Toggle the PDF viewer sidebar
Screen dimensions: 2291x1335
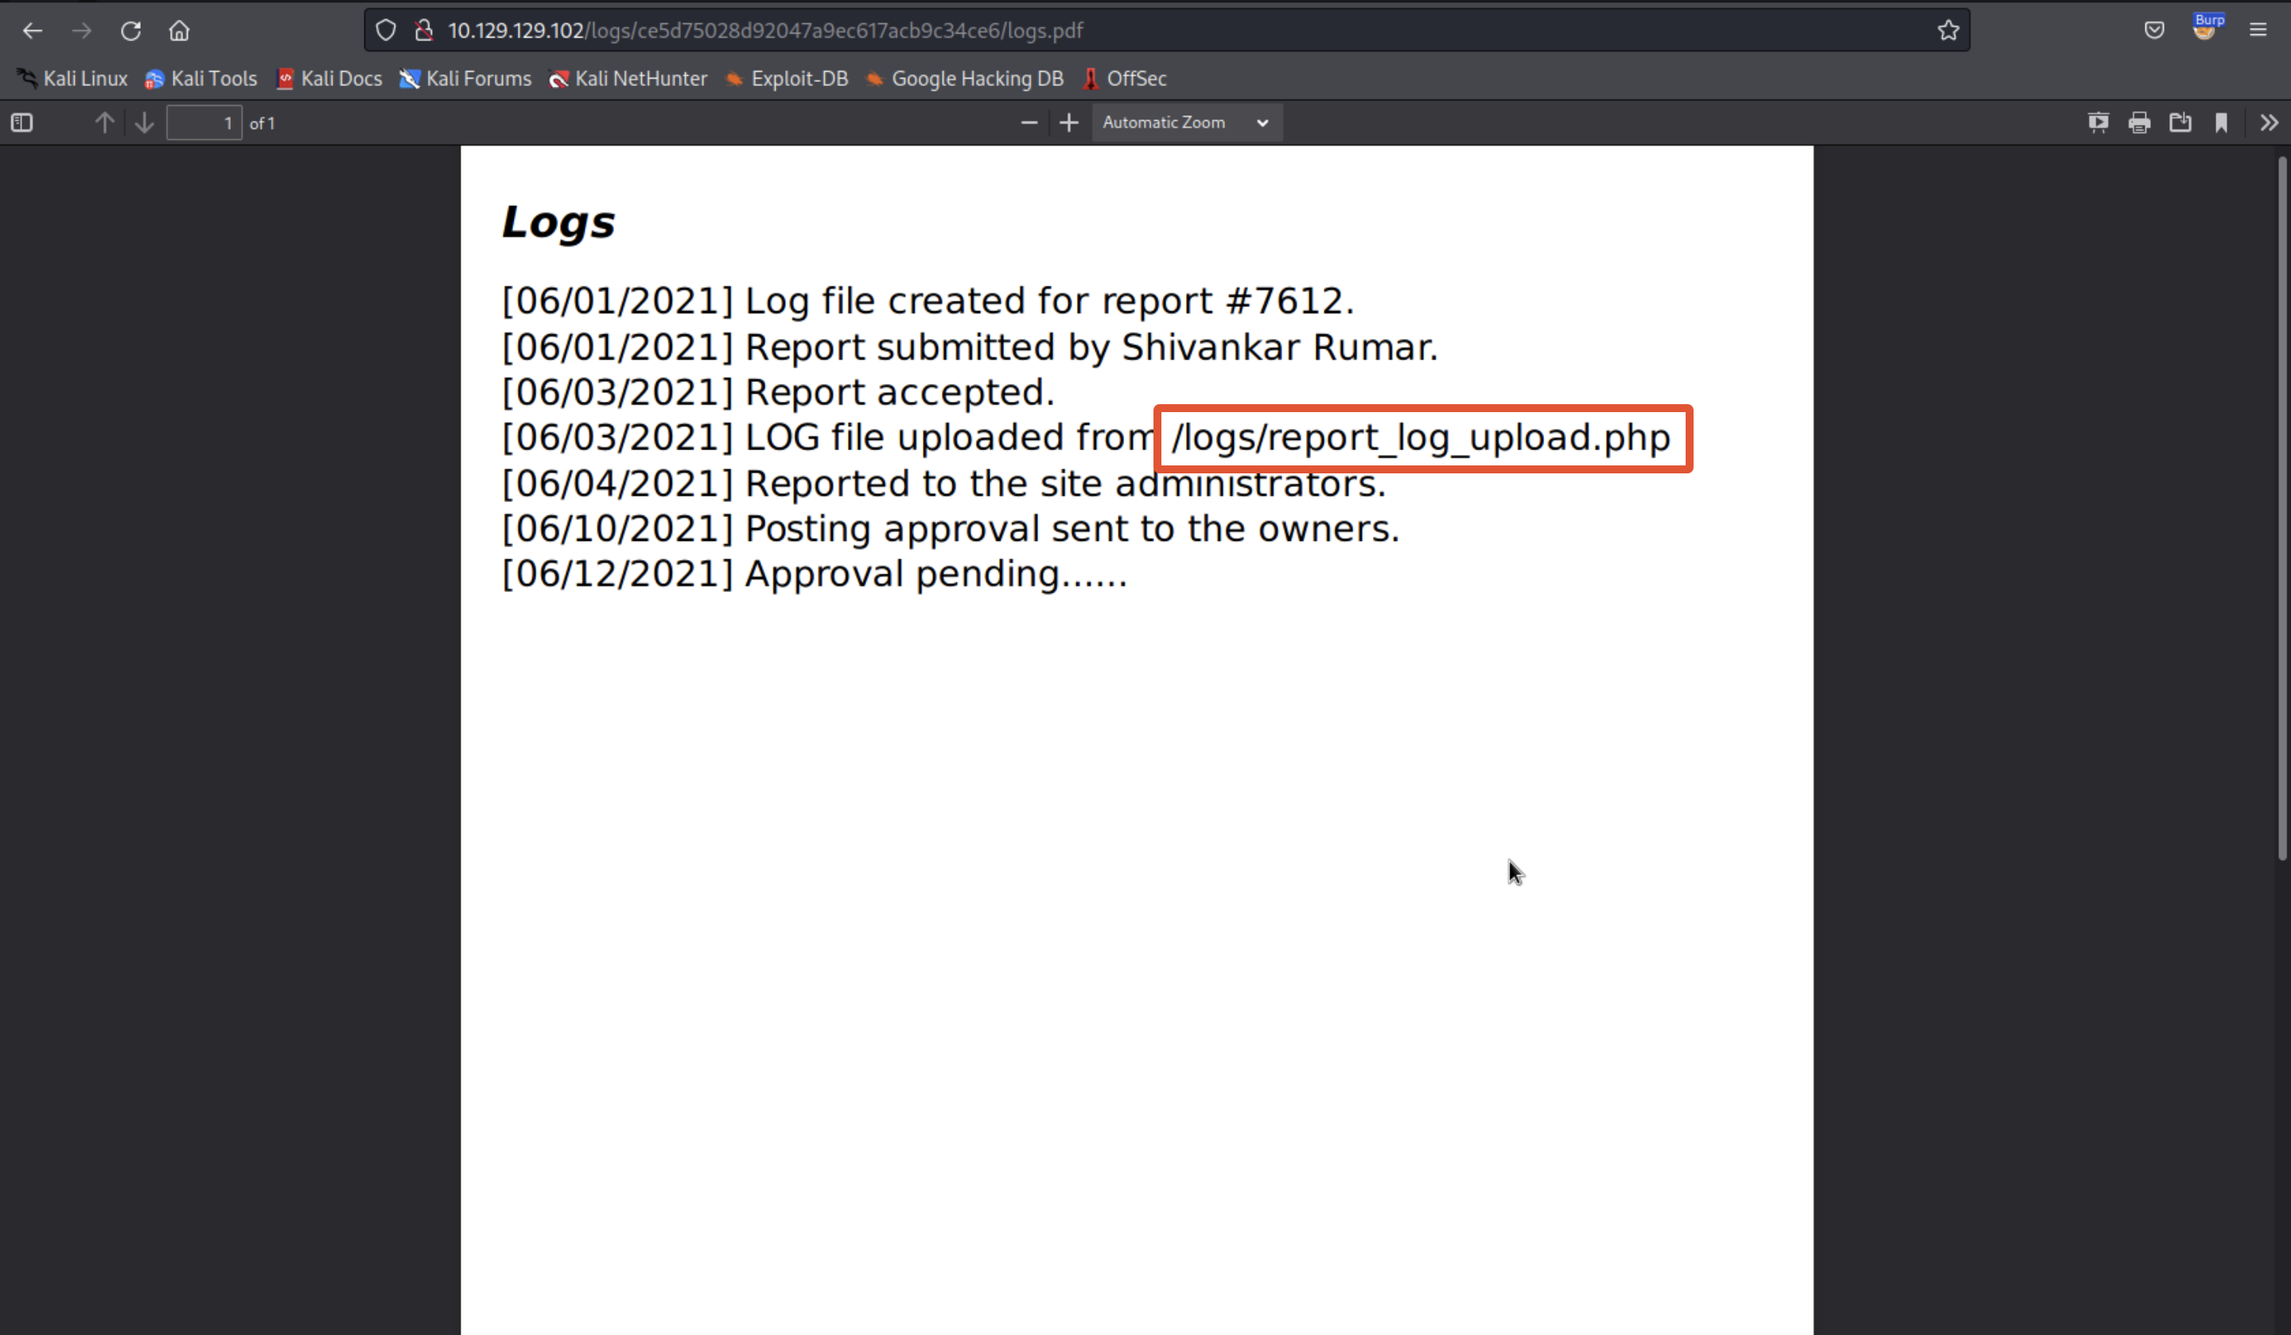click(21, 123)
